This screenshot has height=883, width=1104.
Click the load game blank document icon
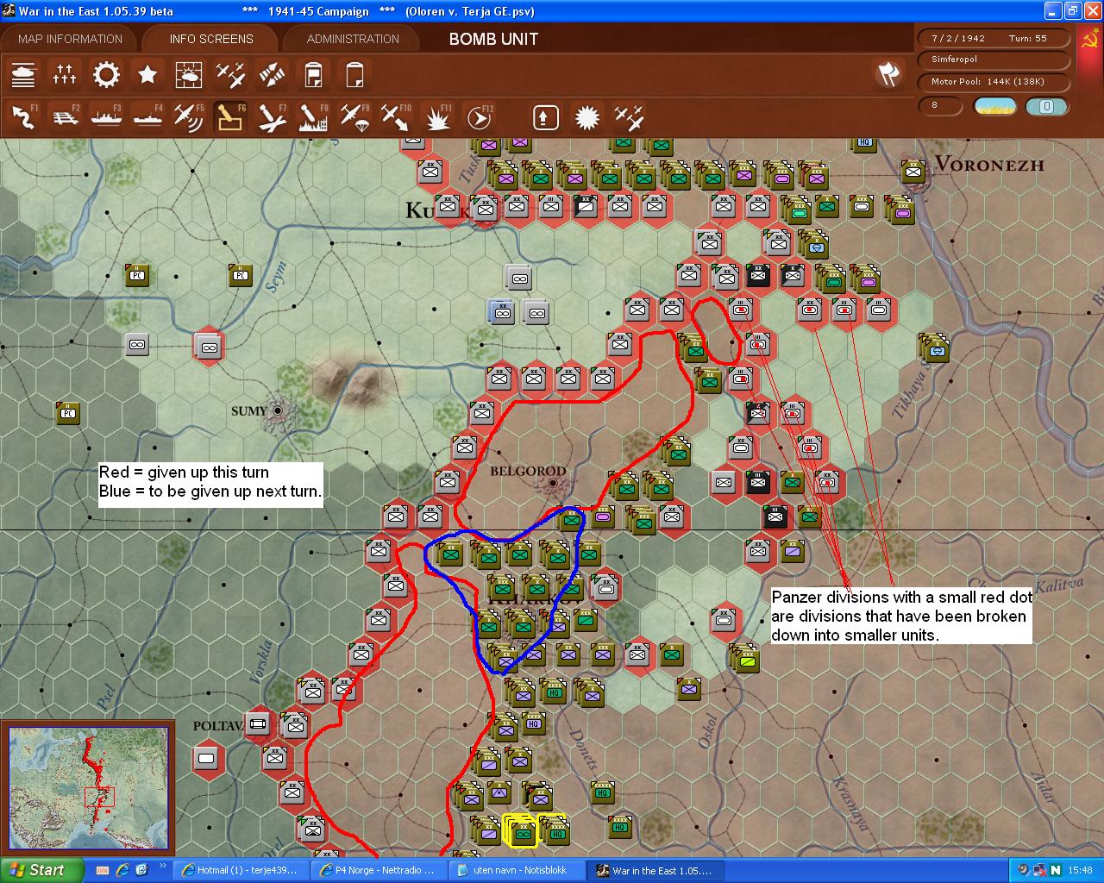click(x=354, y=75)
